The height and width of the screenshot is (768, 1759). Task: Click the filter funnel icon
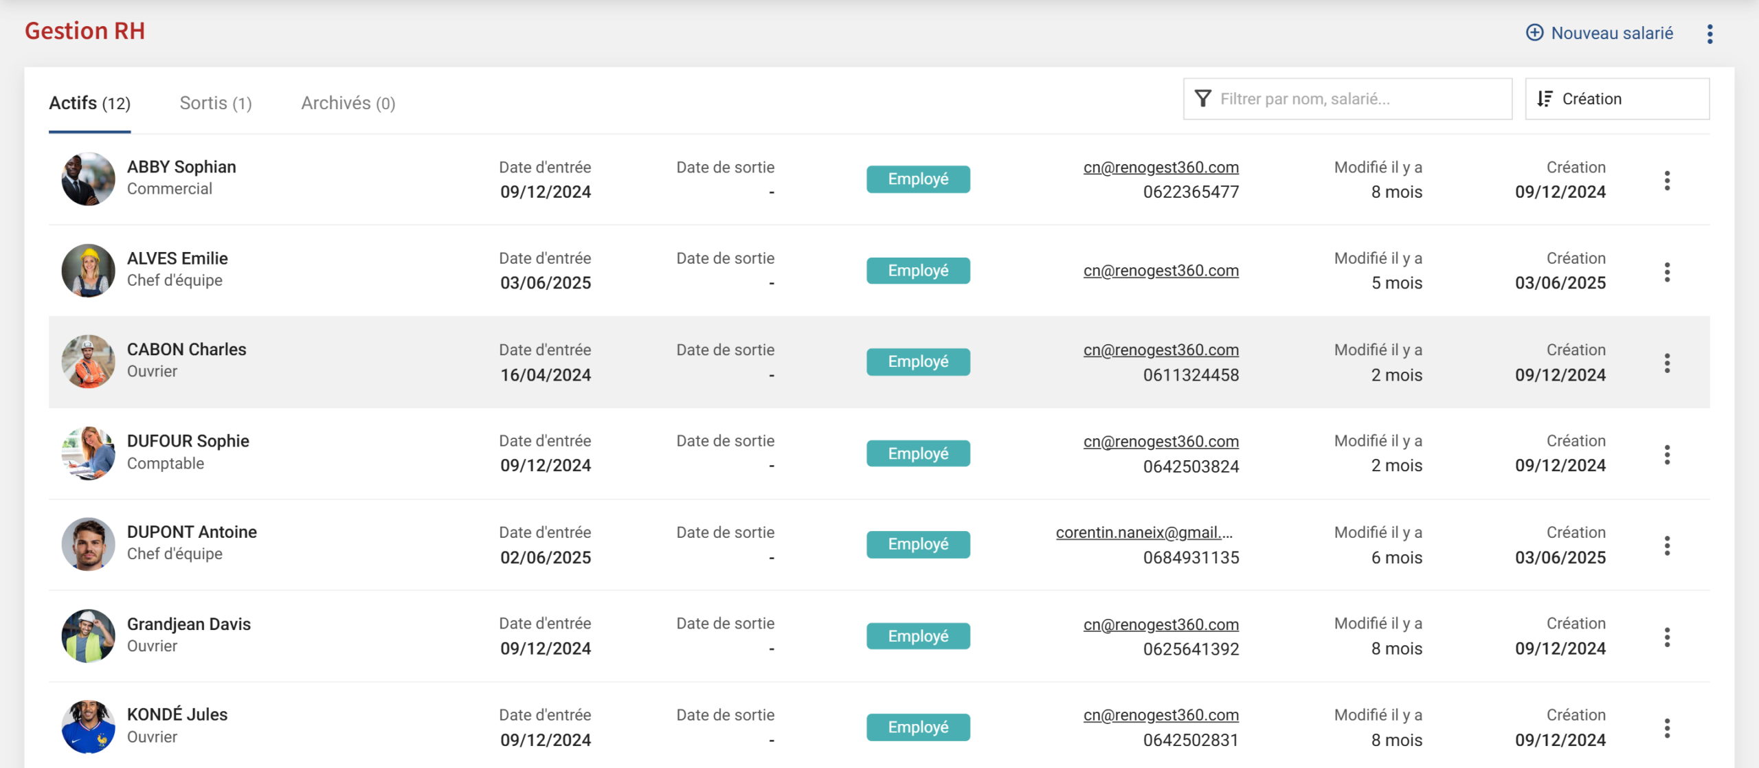point(1202,99)
